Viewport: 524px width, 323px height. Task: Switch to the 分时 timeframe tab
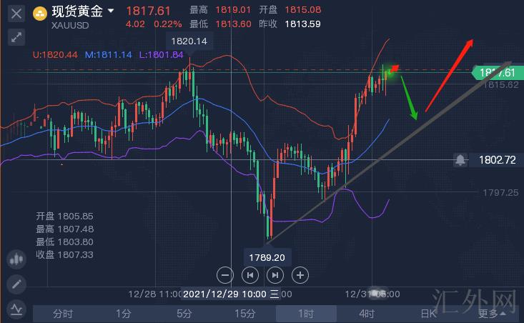click(x=63, y=313)
